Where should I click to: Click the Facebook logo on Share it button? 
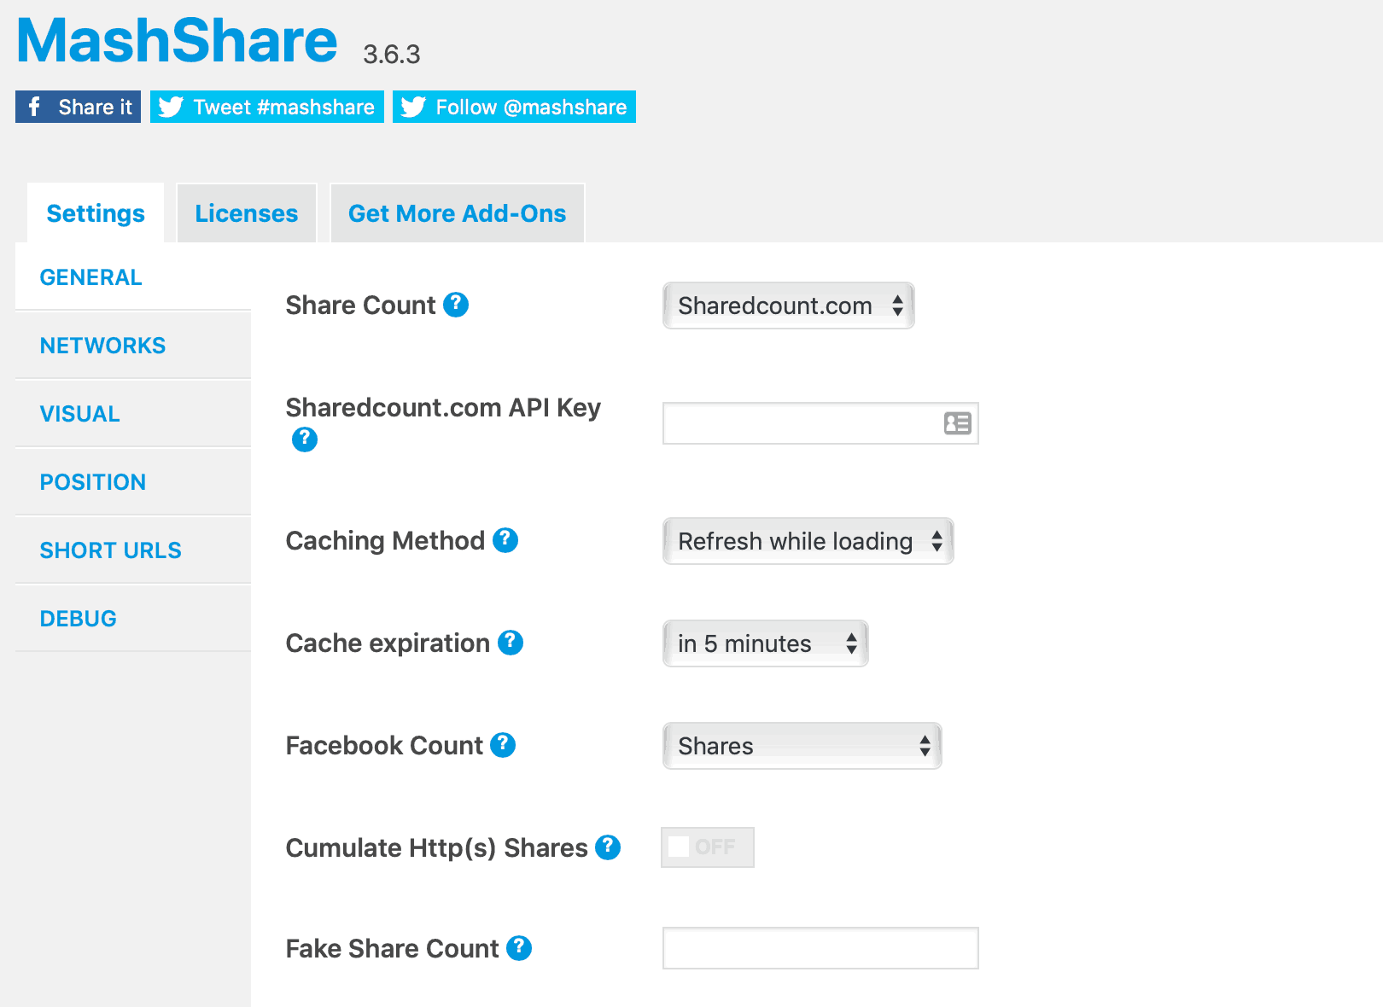pyautogui.click(x=34, y=106)
